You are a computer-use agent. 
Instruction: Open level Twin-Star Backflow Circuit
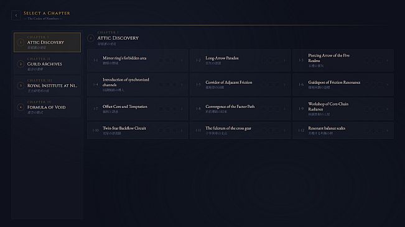tap(137, 130)
